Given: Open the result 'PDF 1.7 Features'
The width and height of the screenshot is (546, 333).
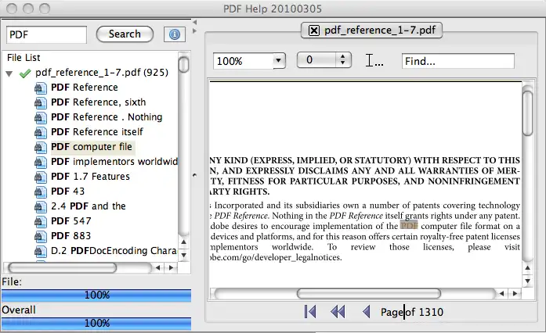Looking at the screenshot, I should click(x=90, y=177).
